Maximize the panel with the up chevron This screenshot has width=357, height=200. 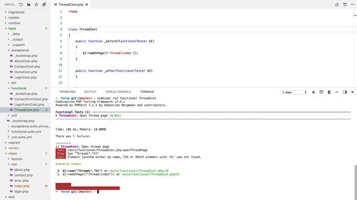[337, 92]
